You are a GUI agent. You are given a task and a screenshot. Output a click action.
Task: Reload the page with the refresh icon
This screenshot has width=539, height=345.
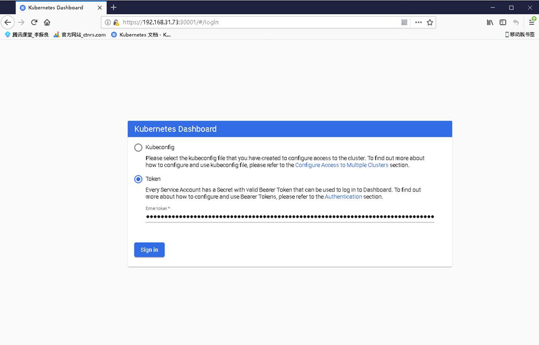click(34, 22)
